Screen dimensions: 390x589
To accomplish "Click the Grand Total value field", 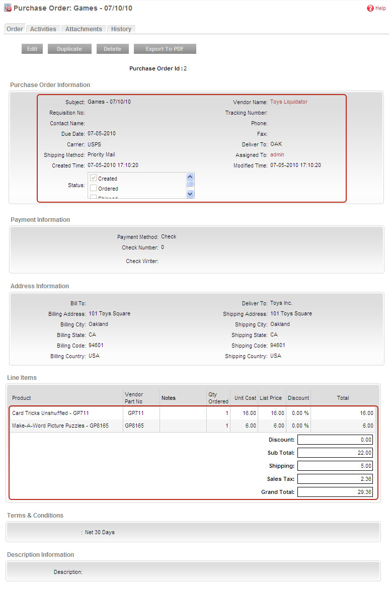I will [335, 492].
